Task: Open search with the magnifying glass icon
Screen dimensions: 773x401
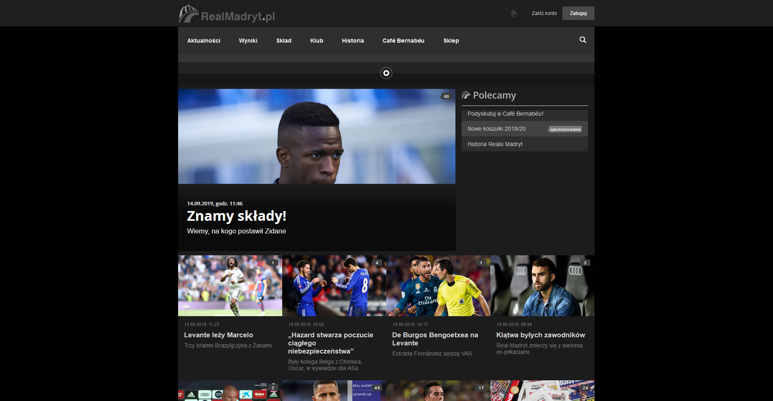Action: pyautogui.click(x=583, y=40)
